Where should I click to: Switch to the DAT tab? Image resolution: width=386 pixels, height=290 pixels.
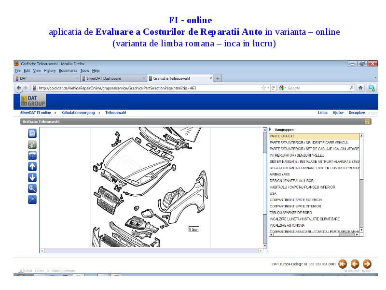point(47,78)
